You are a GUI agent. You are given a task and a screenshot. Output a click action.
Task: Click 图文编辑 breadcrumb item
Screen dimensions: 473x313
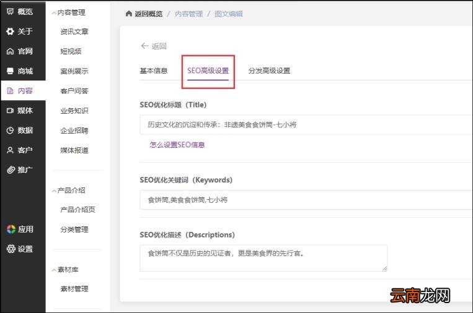229,14
